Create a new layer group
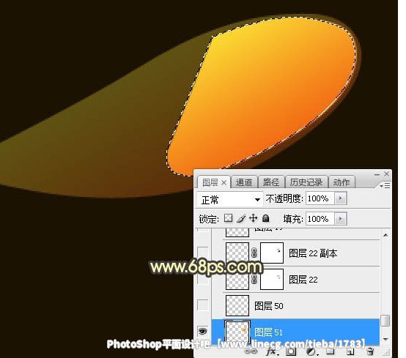 pos(330,351)
